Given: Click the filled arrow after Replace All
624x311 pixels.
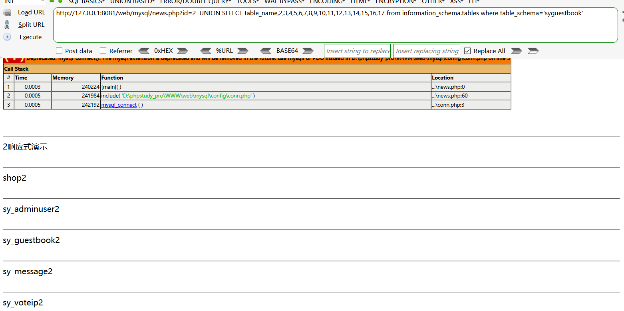Looking at the screenshot, I should (517, 51).
